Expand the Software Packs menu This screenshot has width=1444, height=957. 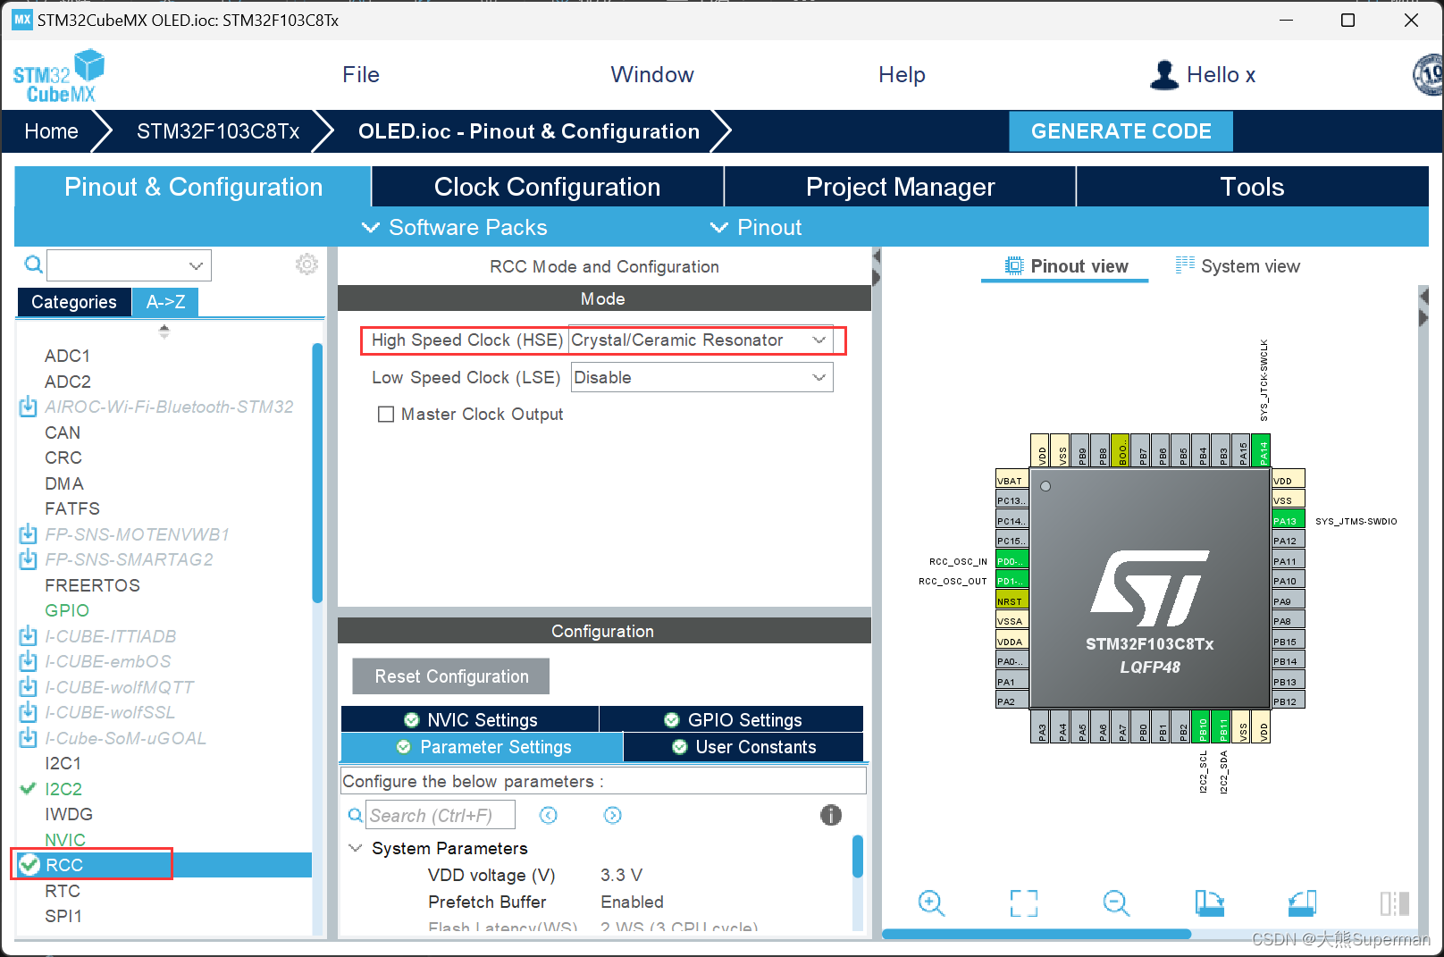coord(455,228)
